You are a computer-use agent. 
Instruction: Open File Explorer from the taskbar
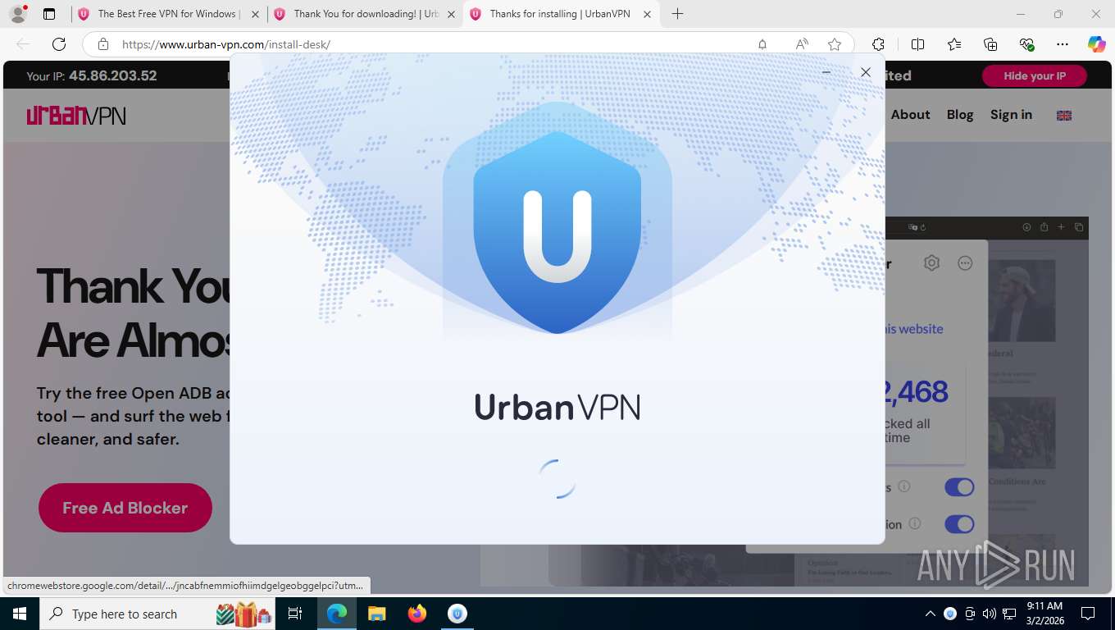[376, 614]
